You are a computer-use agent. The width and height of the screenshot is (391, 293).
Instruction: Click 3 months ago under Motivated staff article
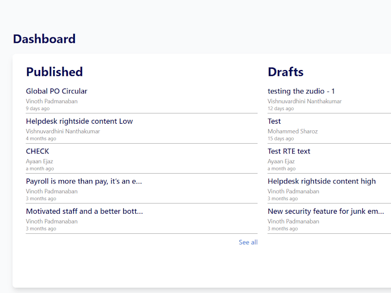[41, 229]
